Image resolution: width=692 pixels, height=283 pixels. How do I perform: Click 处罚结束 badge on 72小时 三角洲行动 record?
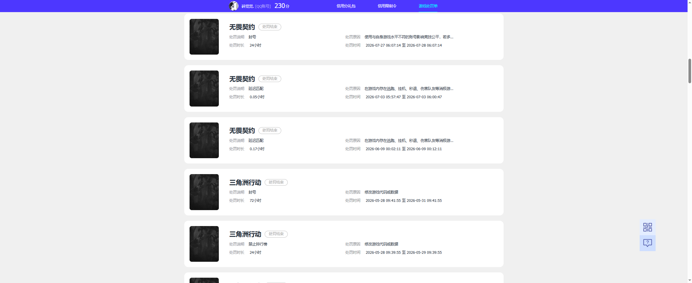click(x=276, y=182)
